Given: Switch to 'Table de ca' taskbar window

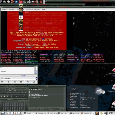Looking at the screenshot, I should 52,113.
